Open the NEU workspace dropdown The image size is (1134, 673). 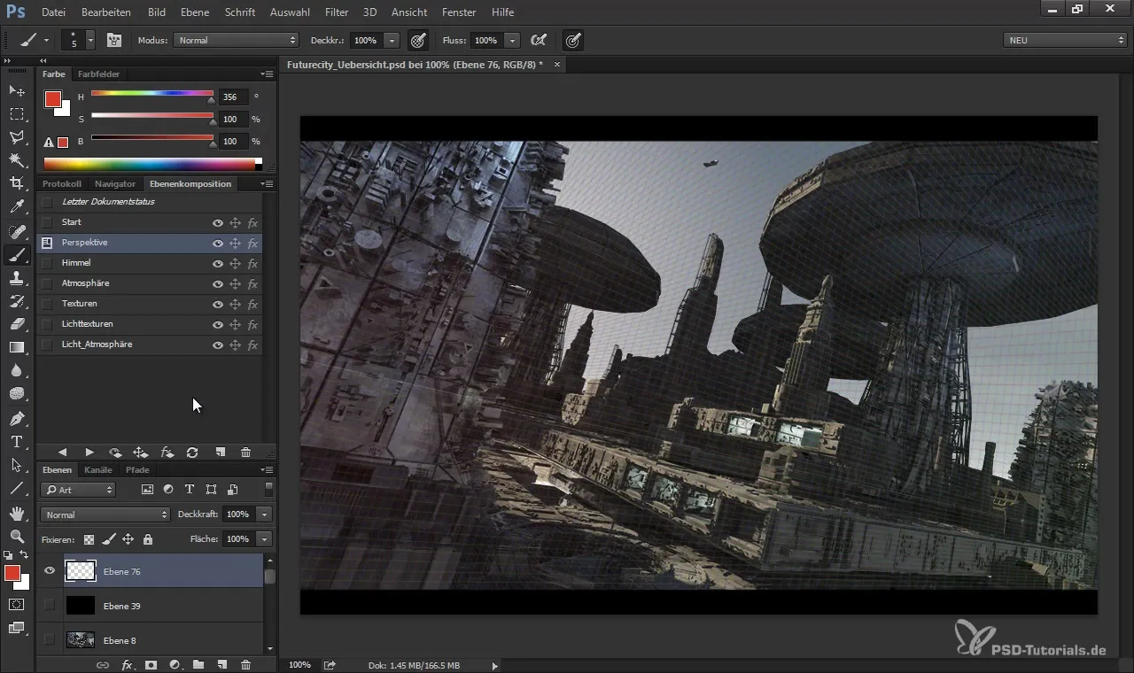[1066, 40]
